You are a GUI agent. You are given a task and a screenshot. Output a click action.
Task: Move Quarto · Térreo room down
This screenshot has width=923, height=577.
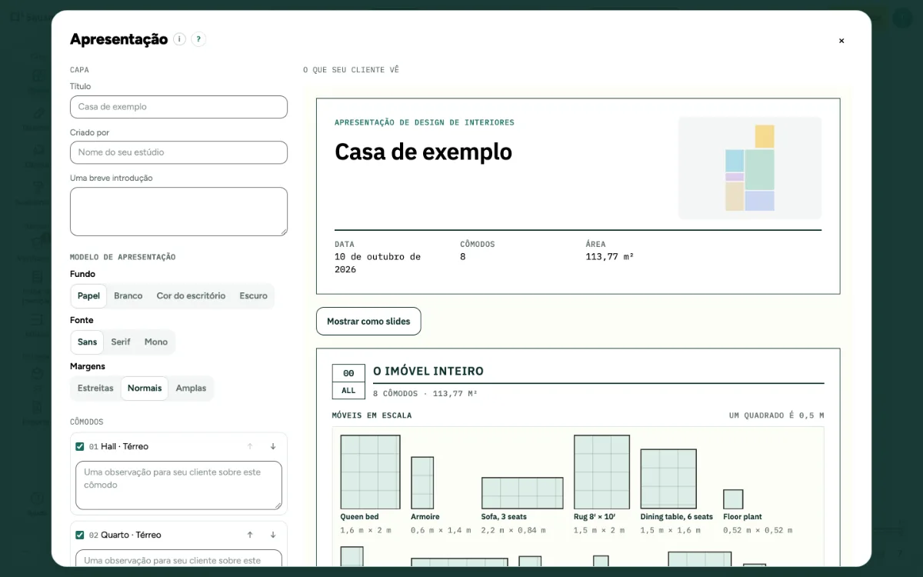pos(273,535)
